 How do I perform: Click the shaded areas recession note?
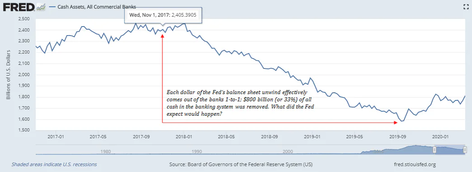tap(54, 164)
